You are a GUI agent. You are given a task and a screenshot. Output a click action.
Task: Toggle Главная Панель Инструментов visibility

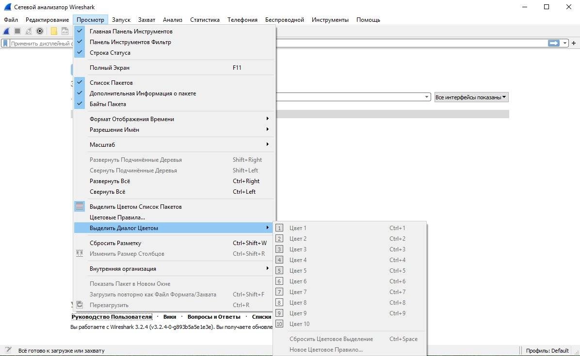[x=174, y=31]
